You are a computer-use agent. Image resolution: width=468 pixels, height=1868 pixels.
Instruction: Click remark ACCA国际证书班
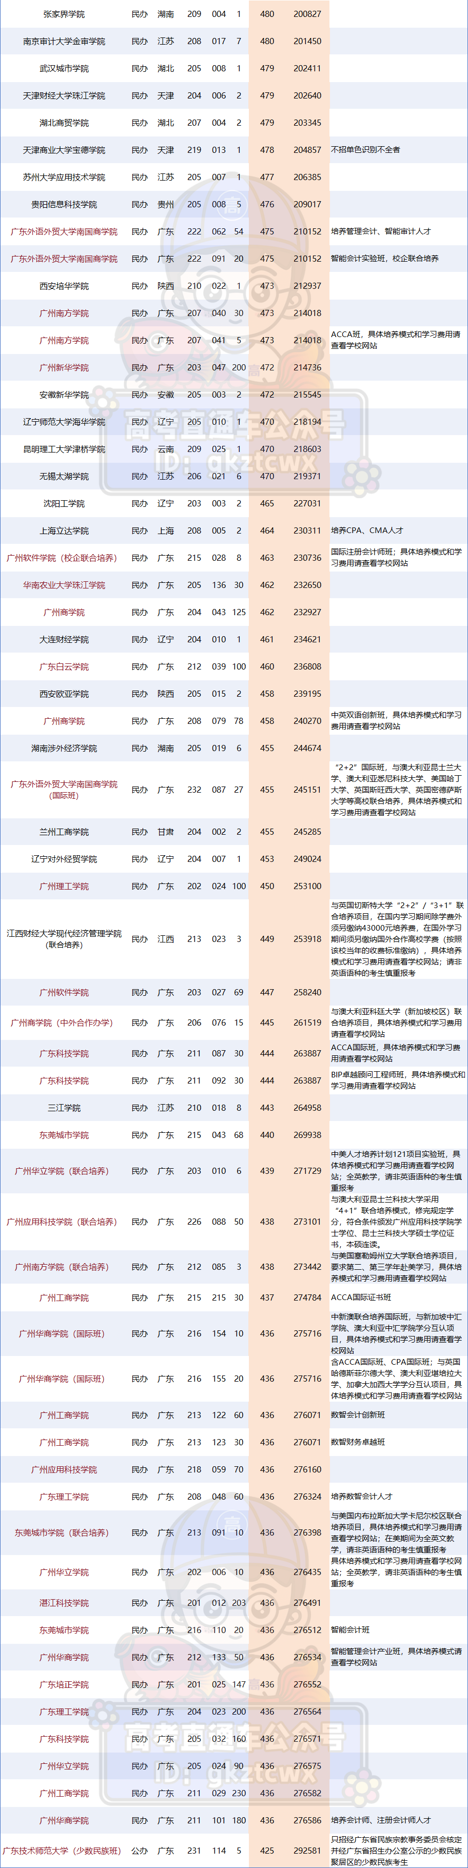(361, 1297)
